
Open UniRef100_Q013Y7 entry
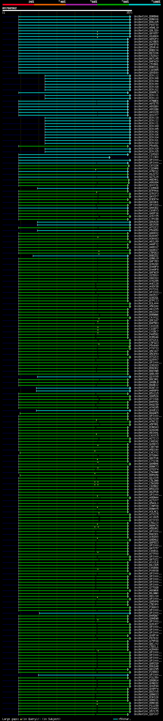point(146,115)
